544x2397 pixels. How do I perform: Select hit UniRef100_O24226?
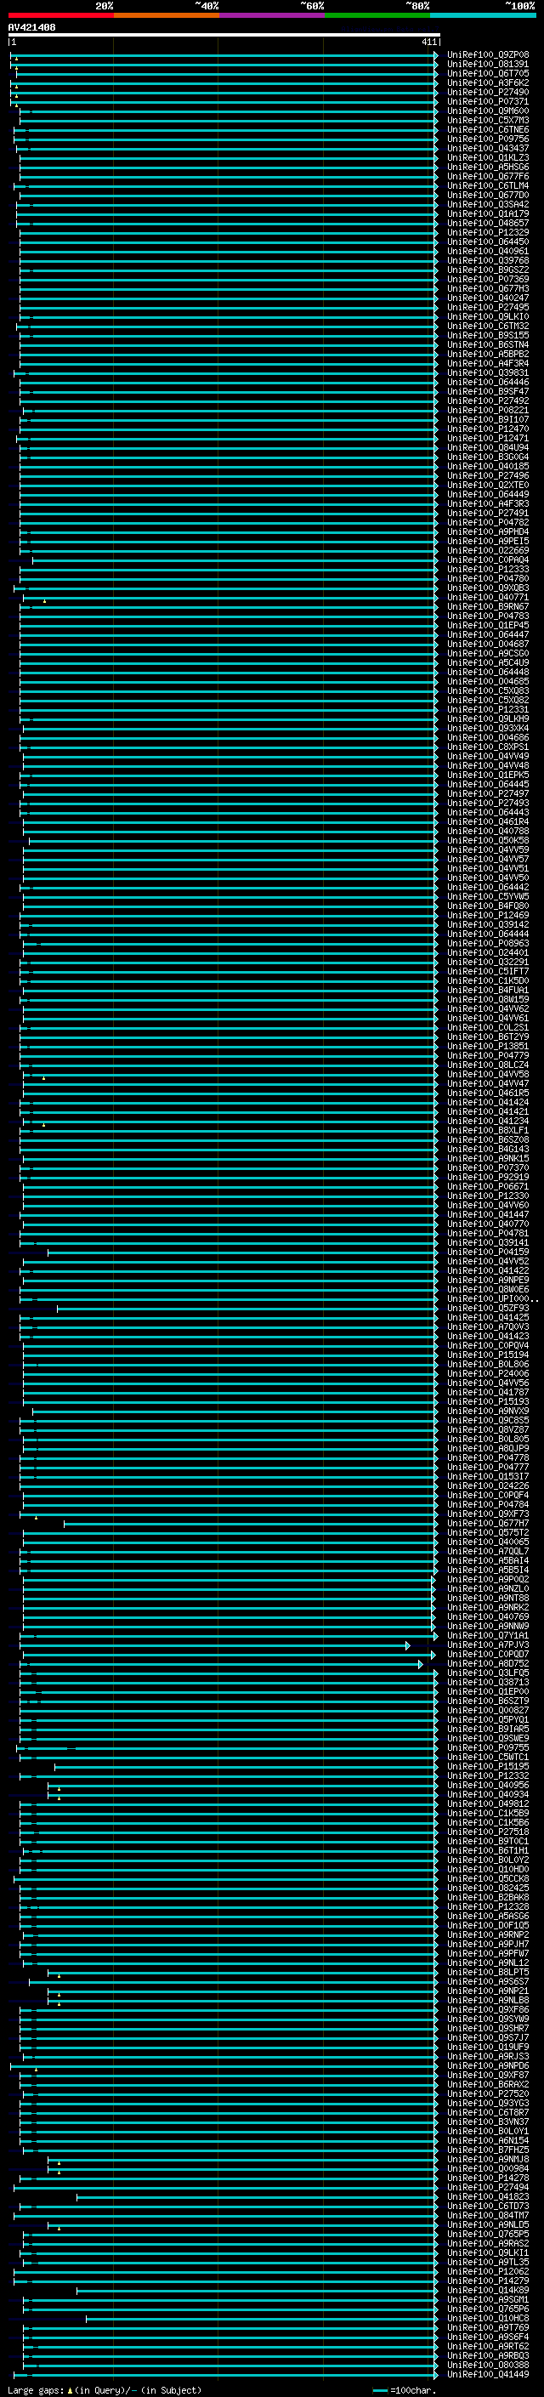pos(487,1485)
